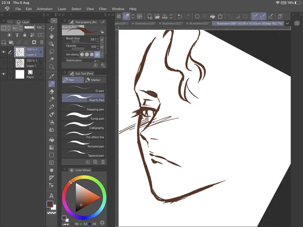Select the Frame border tool
Screen dimensions: 303x227
pos(52,163)
